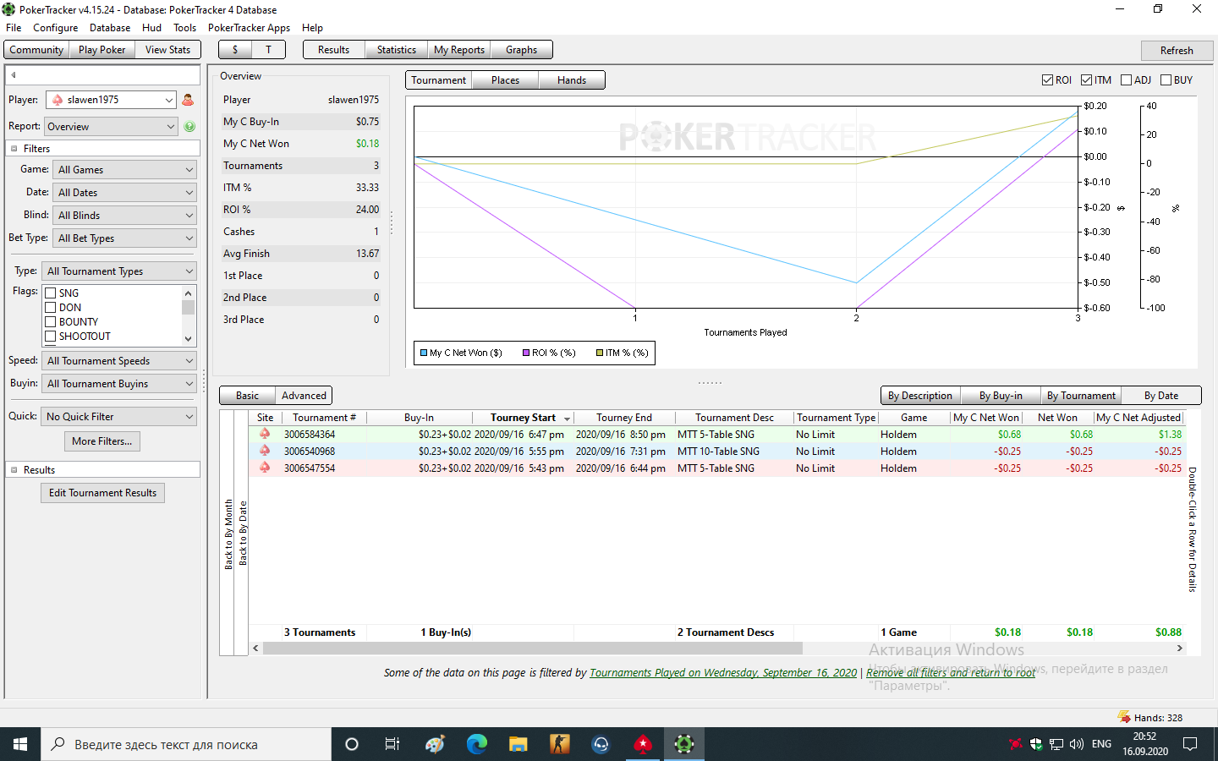Check the SHOOTOUT flag checkbox
This screenshot has height=761, width=1218.
click(x=51, y=337)
